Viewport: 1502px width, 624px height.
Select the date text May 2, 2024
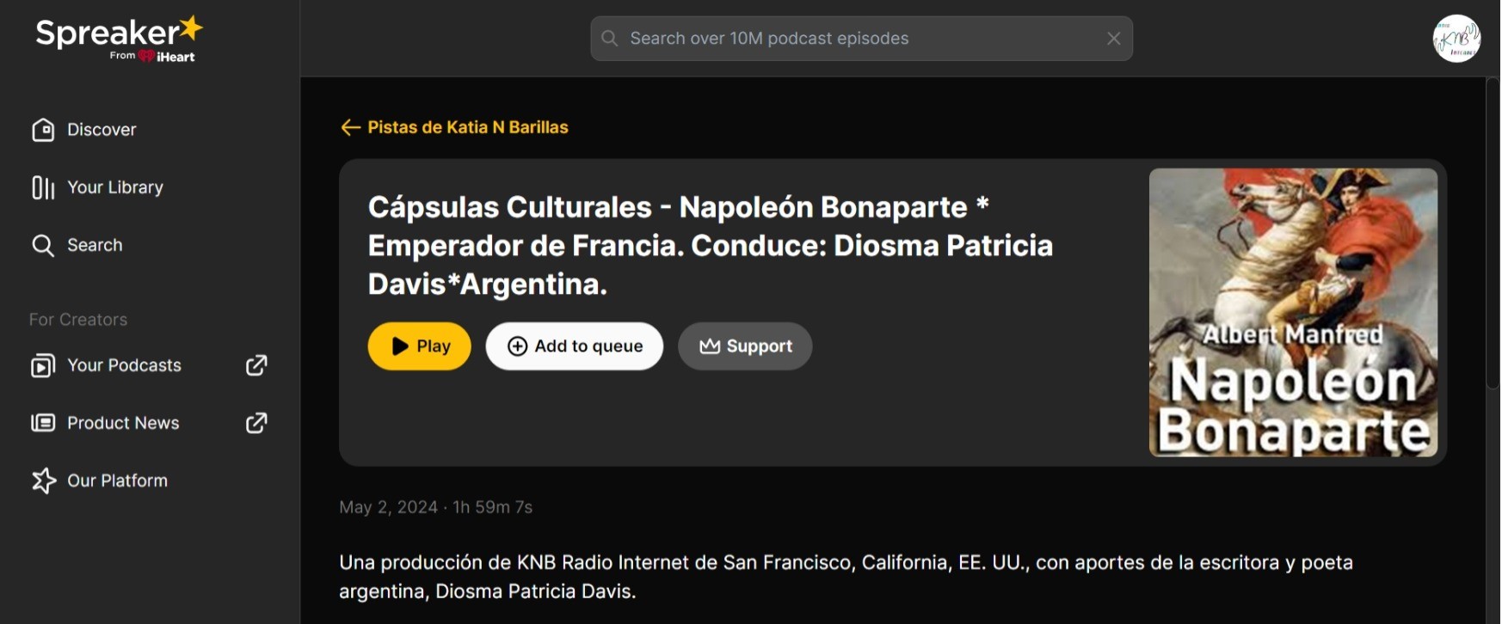tap(389, 507)
